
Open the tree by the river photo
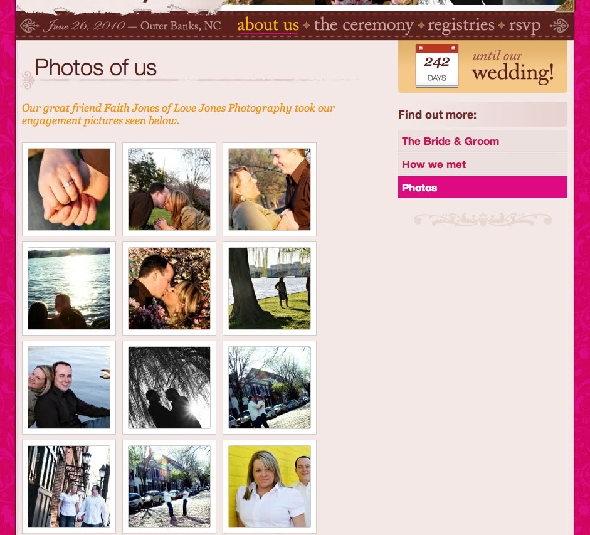click(270, 289)
